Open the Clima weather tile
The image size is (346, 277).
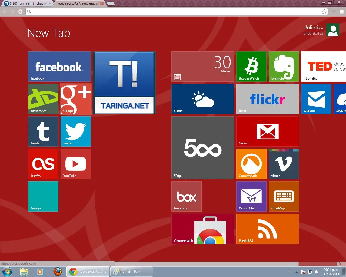pyautogui.click(x=203, y=99)
